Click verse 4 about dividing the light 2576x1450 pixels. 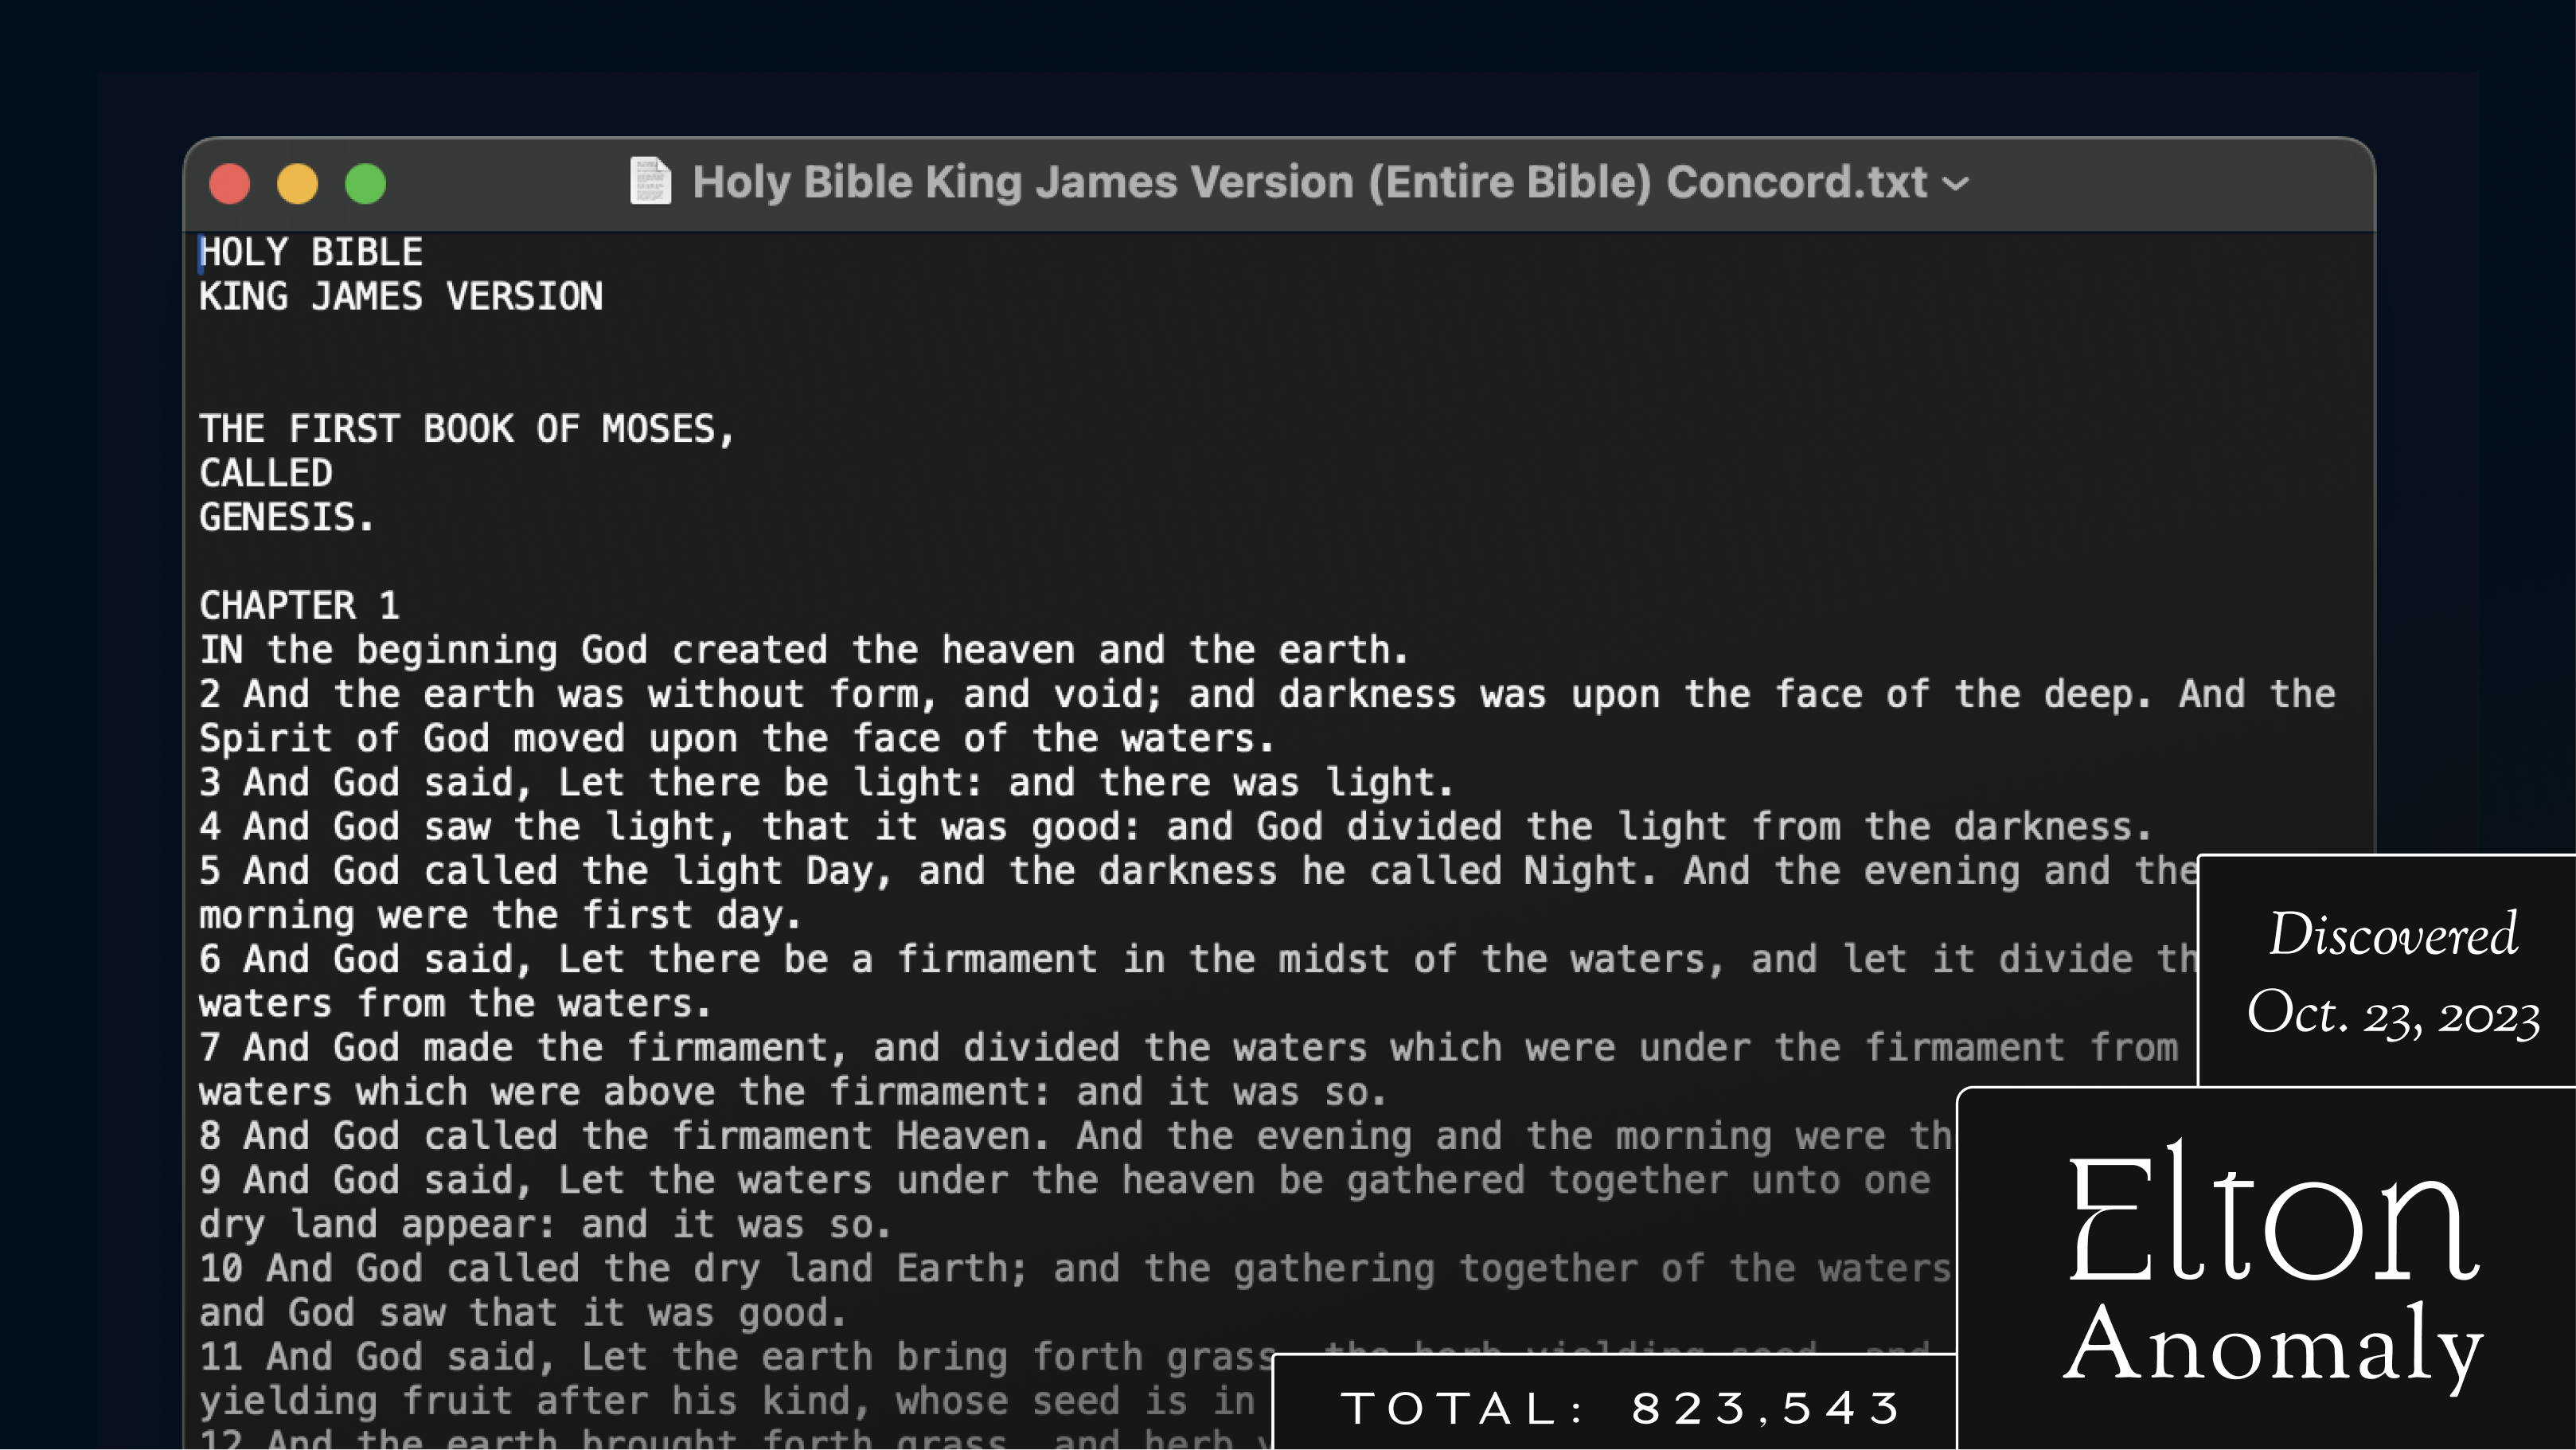tap(1174, 827)
